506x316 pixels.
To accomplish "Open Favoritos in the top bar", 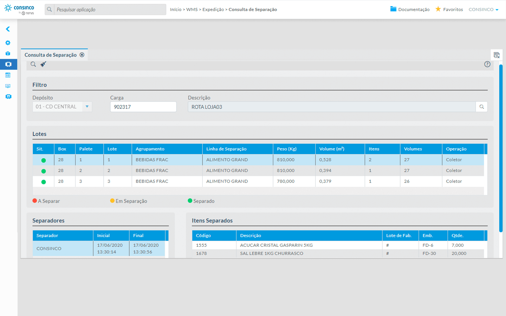I will pyautogui.click(x=449, y=9).
